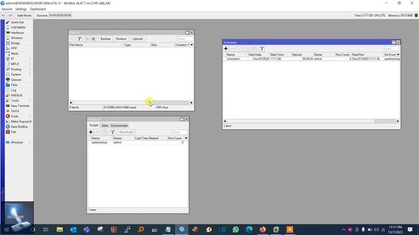The width and height of the screenshot is (419, 235).
Task: Expand the Routing submenu
Action: pos(16,69)
